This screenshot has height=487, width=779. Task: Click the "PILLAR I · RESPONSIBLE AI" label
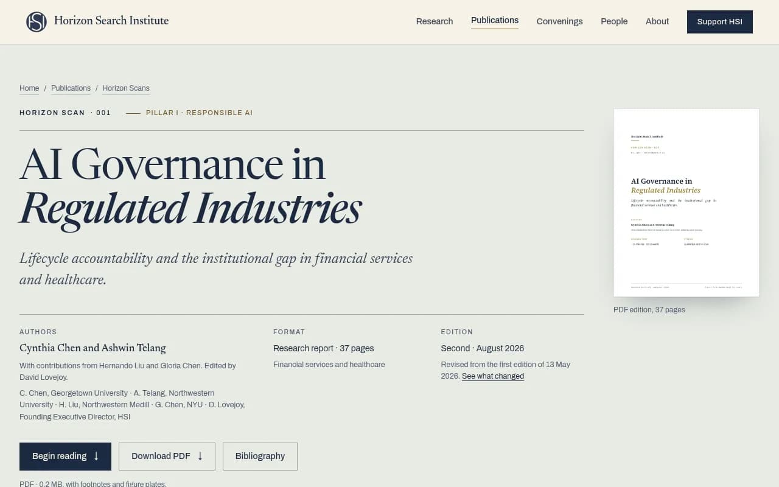point(199,113)
